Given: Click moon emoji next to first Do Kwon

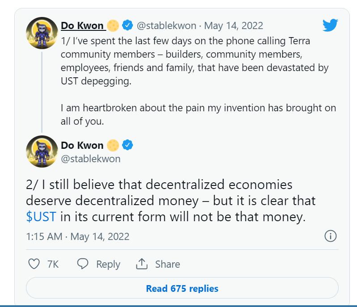Looking at the screenshot, I should point(113,25).
